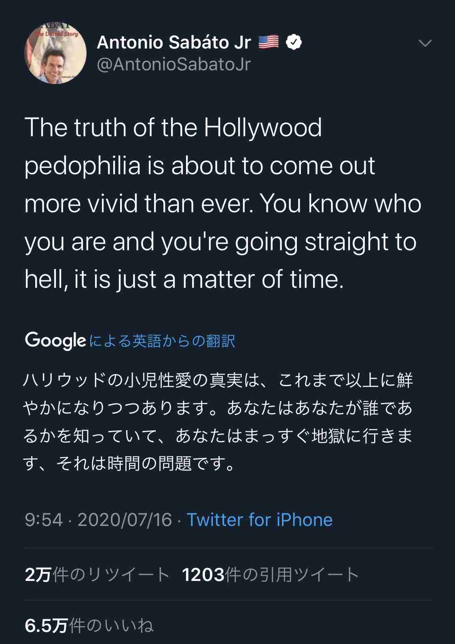
Task: Click the 2020/07/16 tweet date
Action: click(x=125, y=519)
